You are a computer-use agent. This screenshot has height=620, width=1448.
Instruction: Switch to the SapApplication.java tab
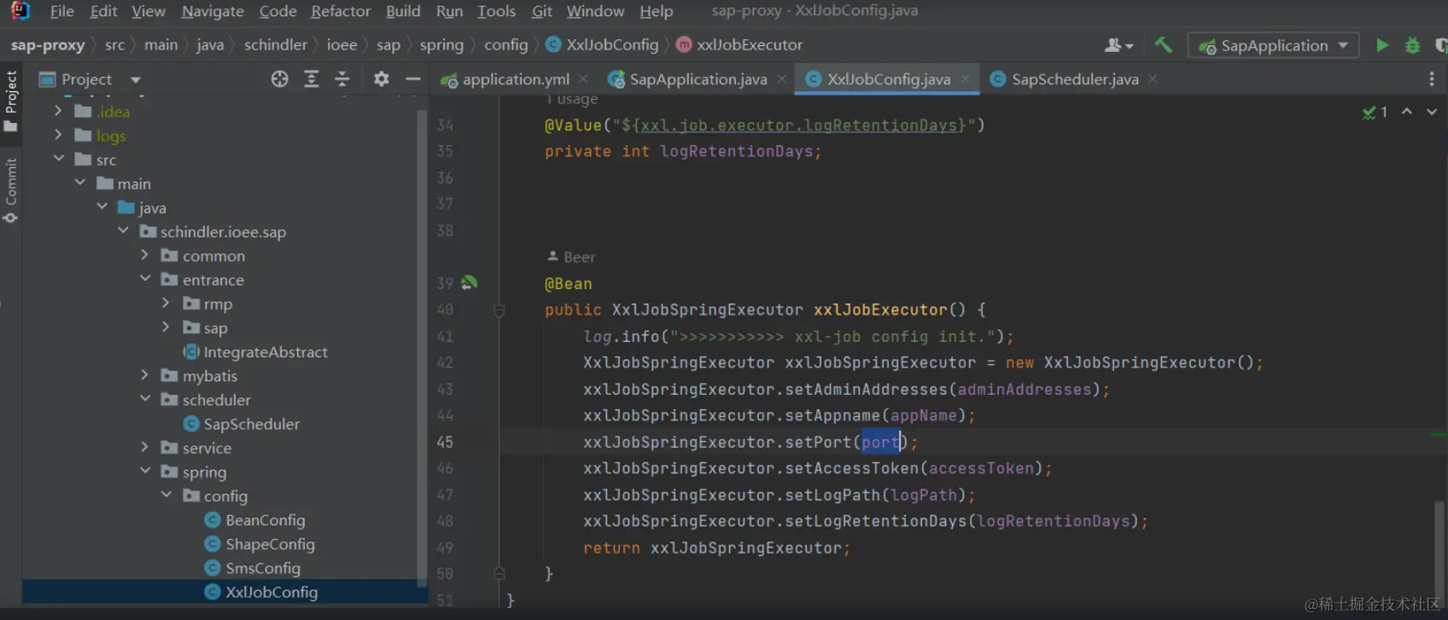click(698, 79)
